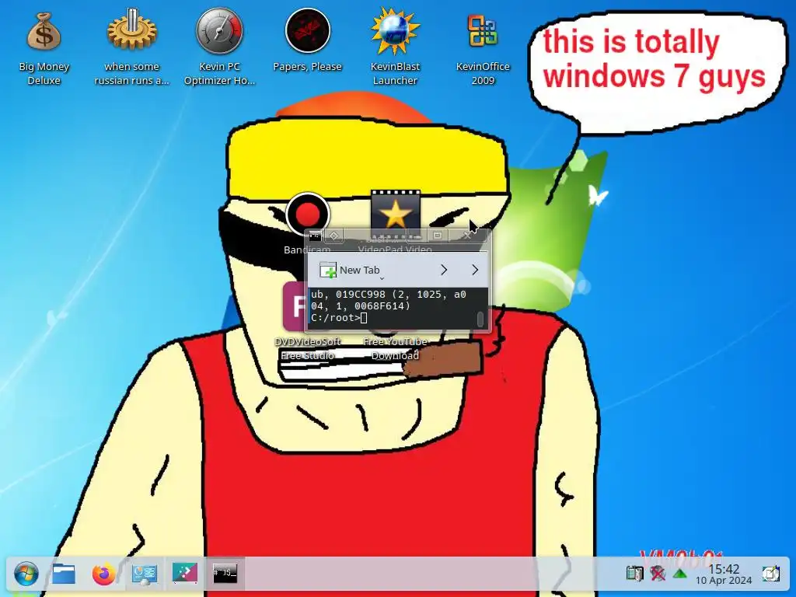Click the text 'ub, 019CC998 (2, 1025, a0'
This screenshot has width=796, height=597.
(389, 295)
